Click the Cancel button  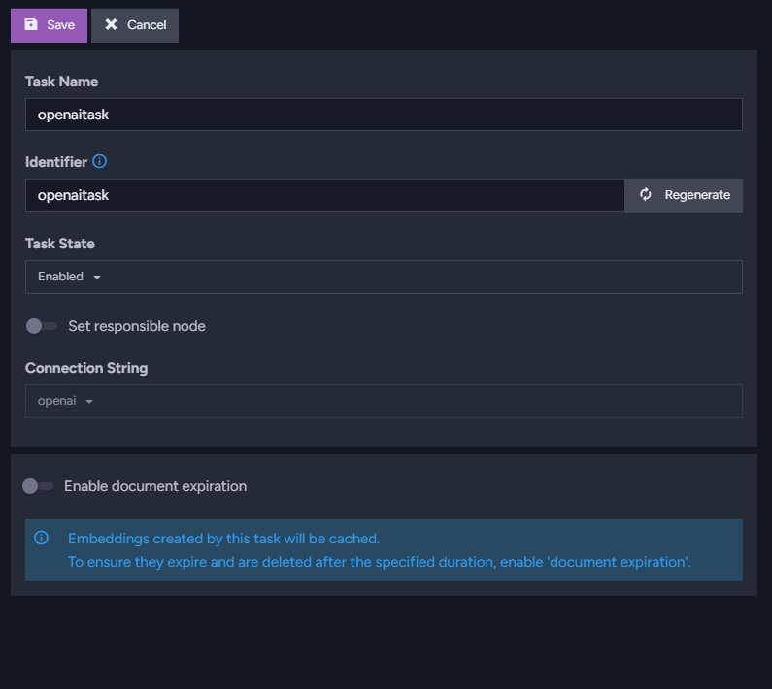point(134,25)
